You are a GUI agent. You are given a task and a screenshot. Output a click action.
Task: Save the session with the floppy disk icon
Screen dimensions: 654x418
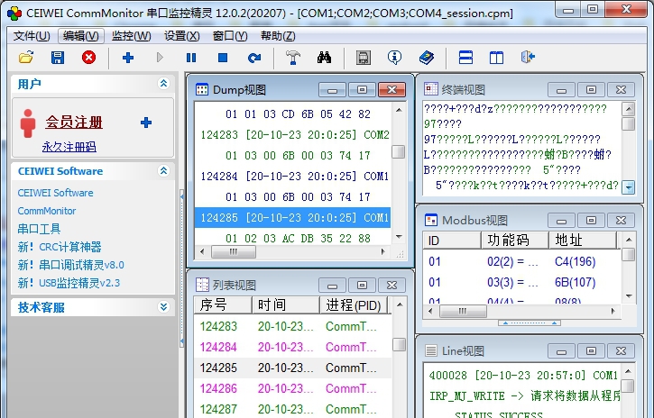tap(58, 58)
